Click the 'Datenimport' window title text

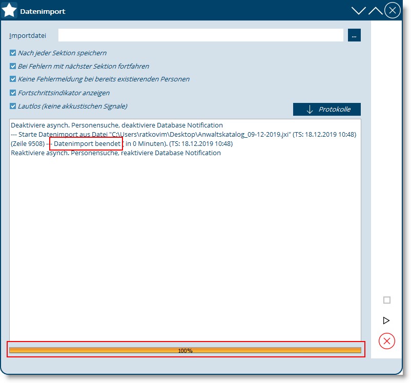point(43,11)
